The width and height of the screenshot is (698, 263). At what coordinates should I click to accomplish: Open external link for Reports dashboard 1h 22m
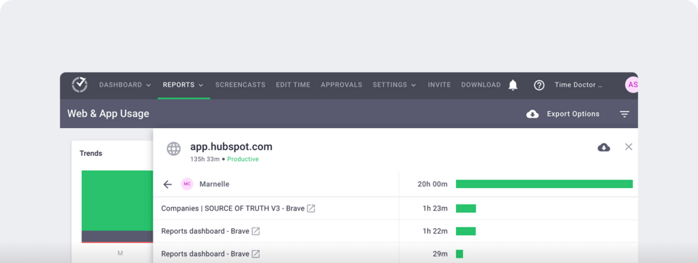(x=256, y=232)
